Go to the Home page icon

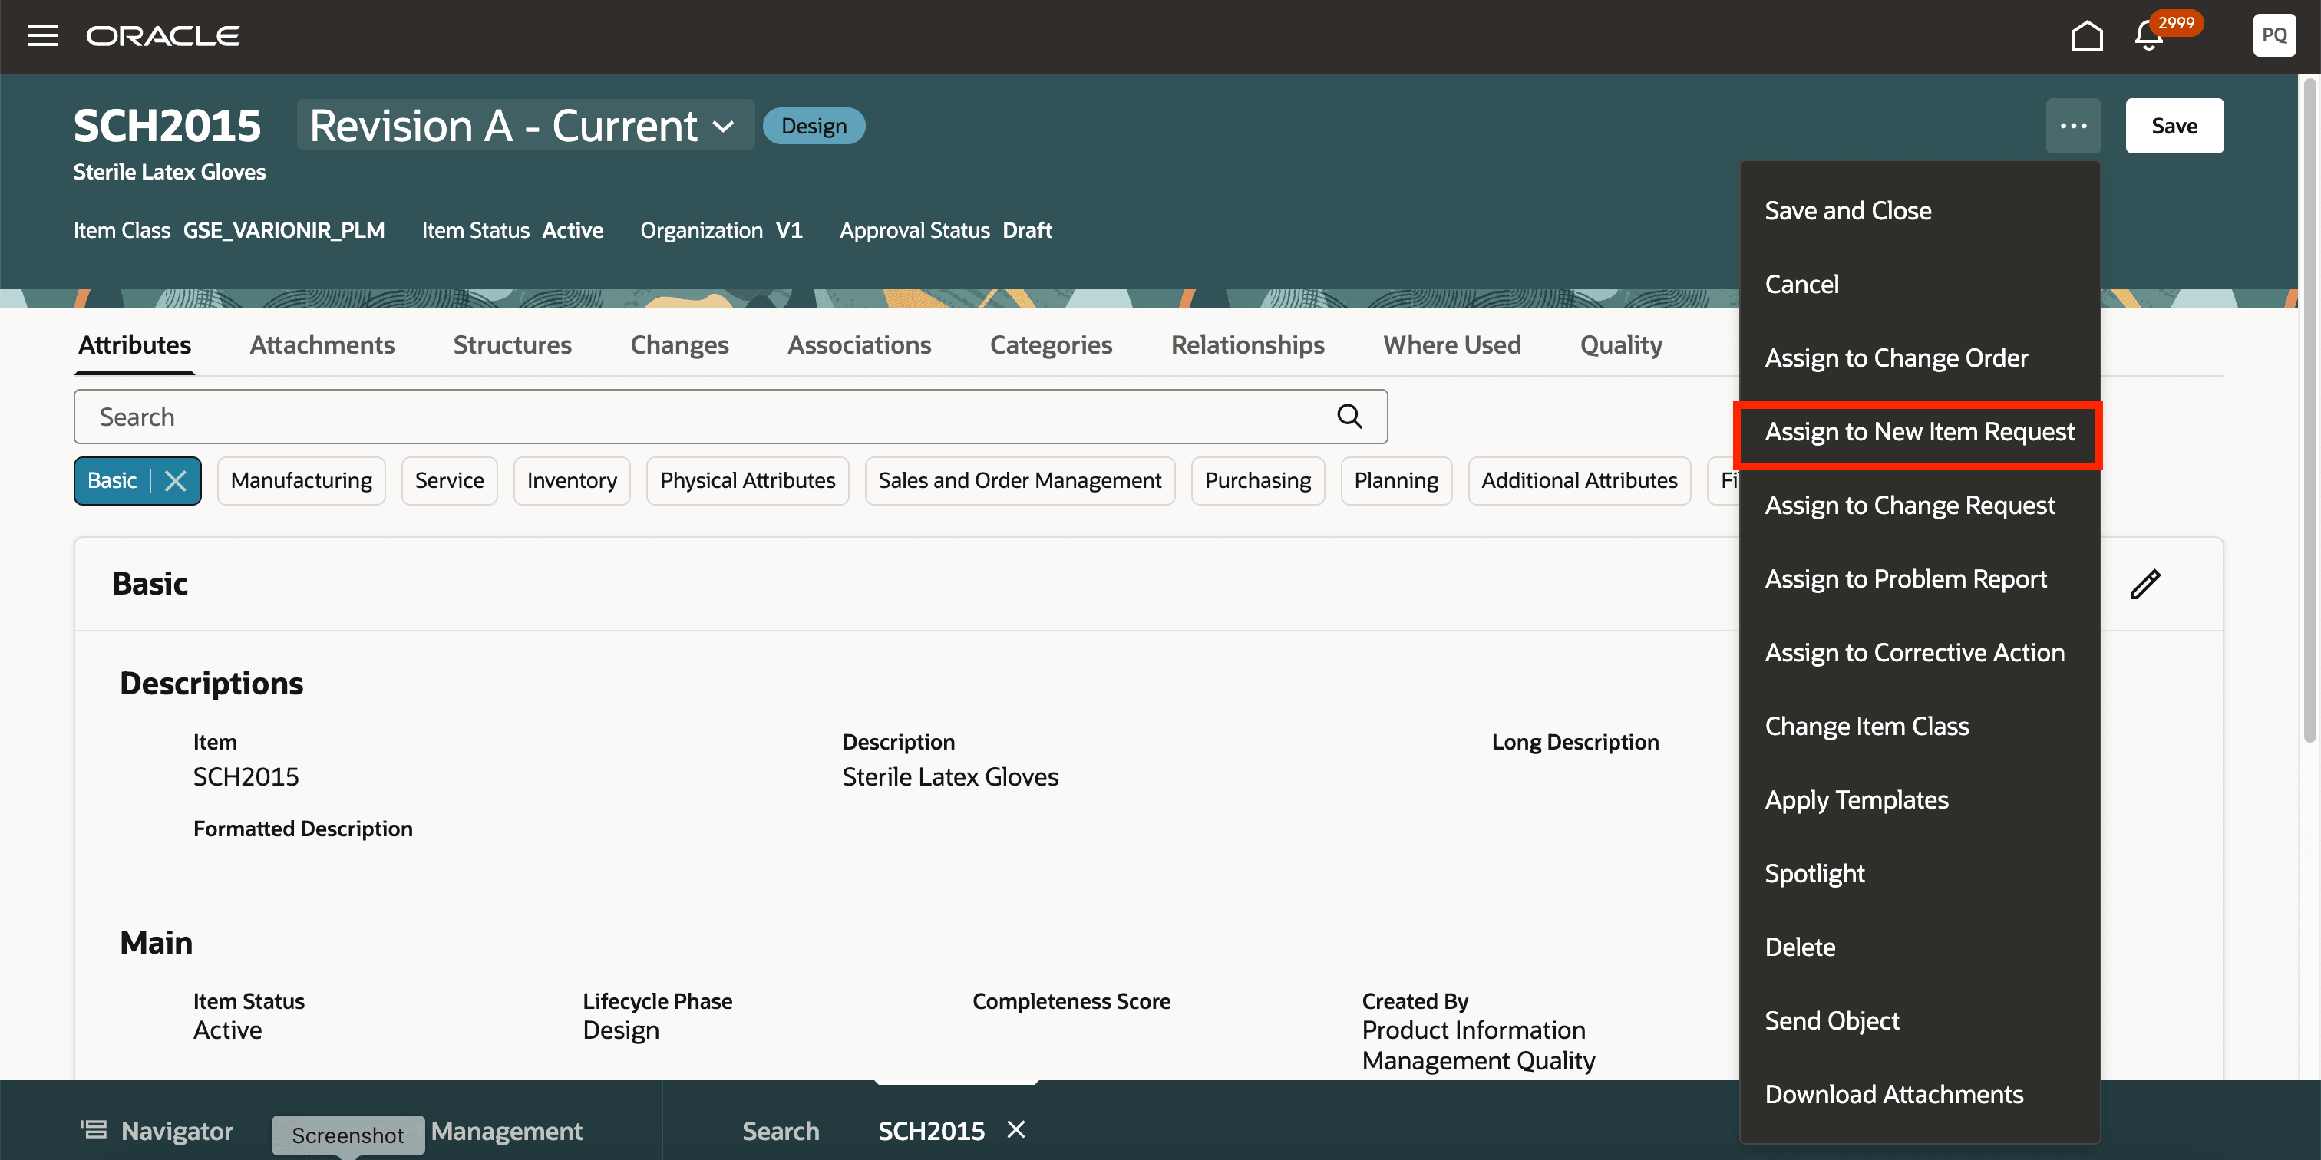coord(2087,36)
